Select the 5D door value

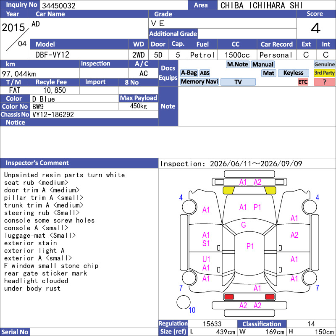[x=158, y=55]
